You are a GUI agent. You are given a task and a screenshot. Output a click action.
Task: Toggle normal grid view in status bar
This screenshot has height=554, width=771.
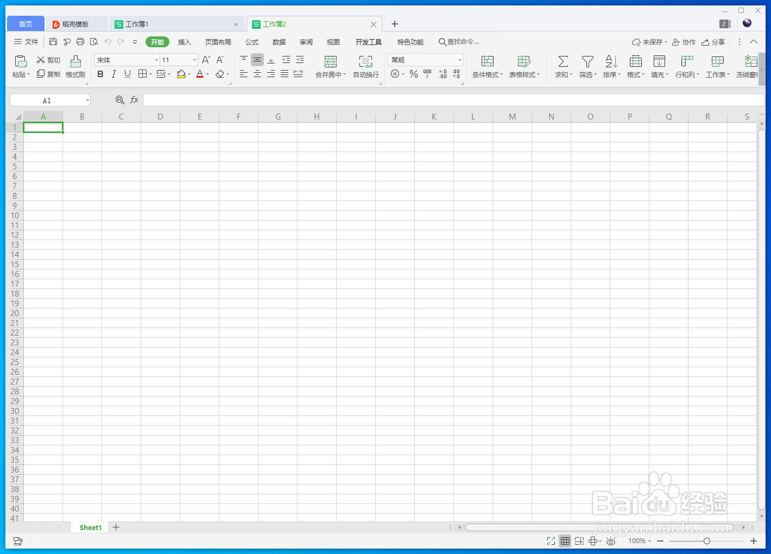coord(565,541)
